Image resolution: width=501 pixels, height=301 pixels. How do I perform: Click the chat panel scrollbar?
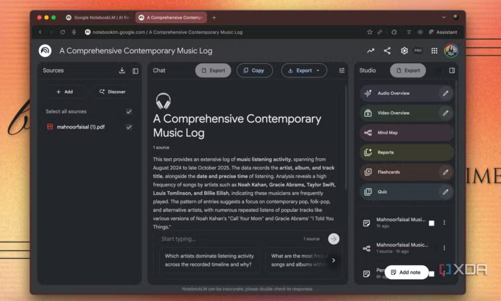345,137
